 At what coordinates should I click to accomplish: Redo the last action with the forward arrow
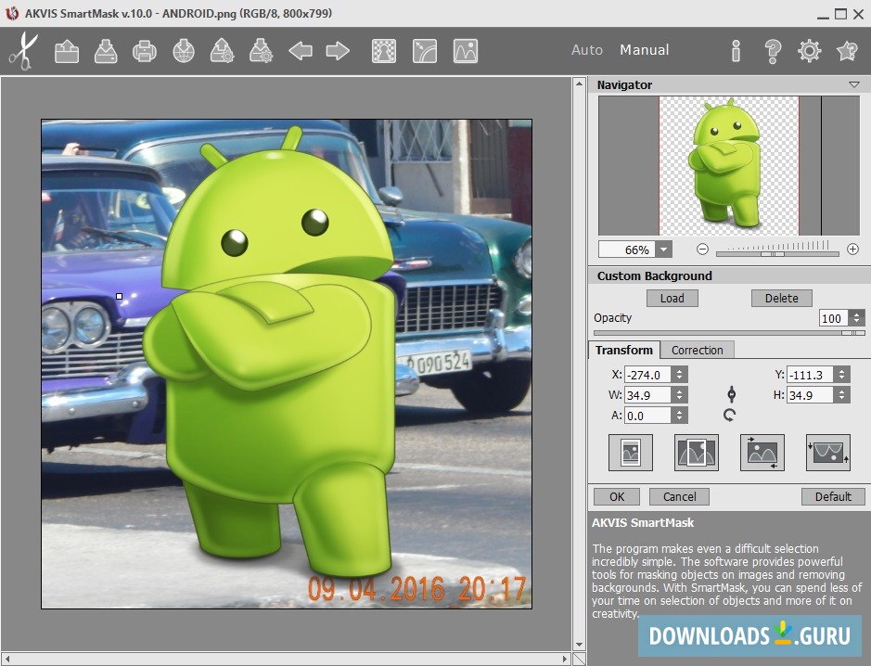[337, 51]
